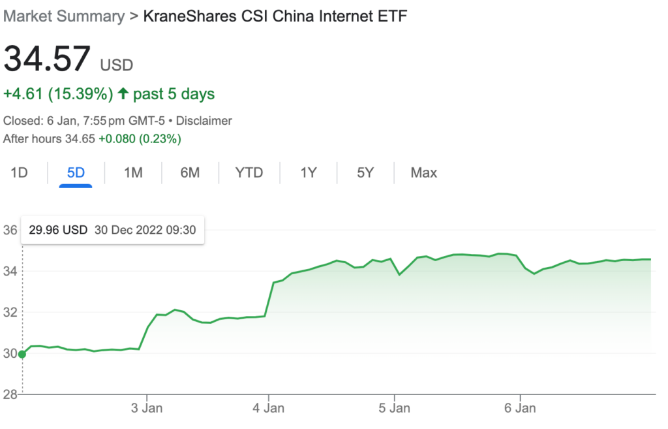The width and height of the screenshot is (668, 429).
Task: Click the 34.57 current price value
Action: click(x=46, y=59)
